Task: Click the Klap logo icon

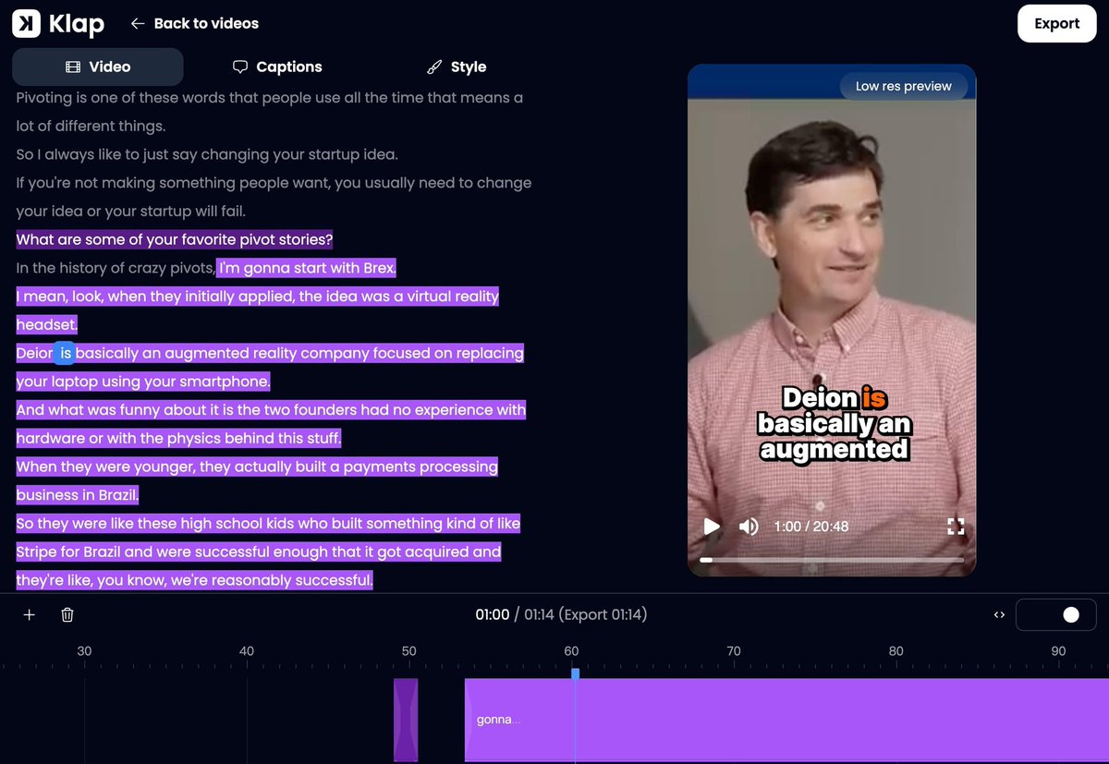Action: pyautogui.click(x=27, y=24)
